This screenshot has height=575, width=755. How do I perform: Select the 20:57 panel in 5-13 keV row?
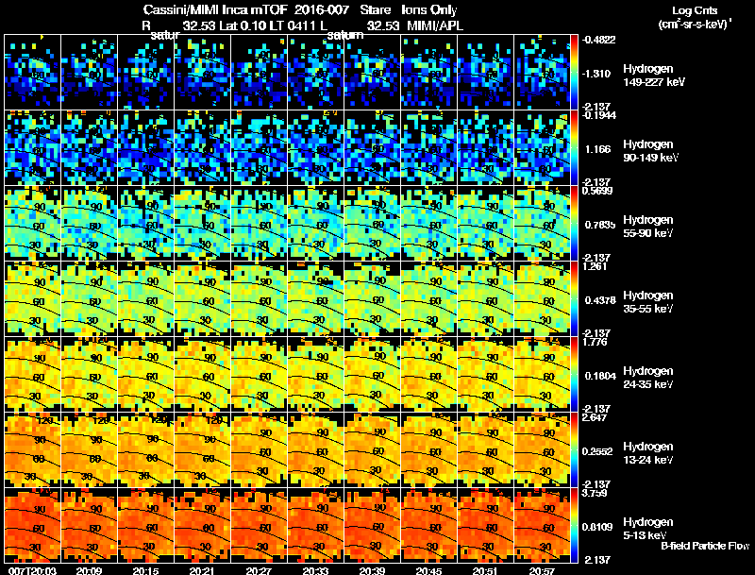tap(542, 525)
